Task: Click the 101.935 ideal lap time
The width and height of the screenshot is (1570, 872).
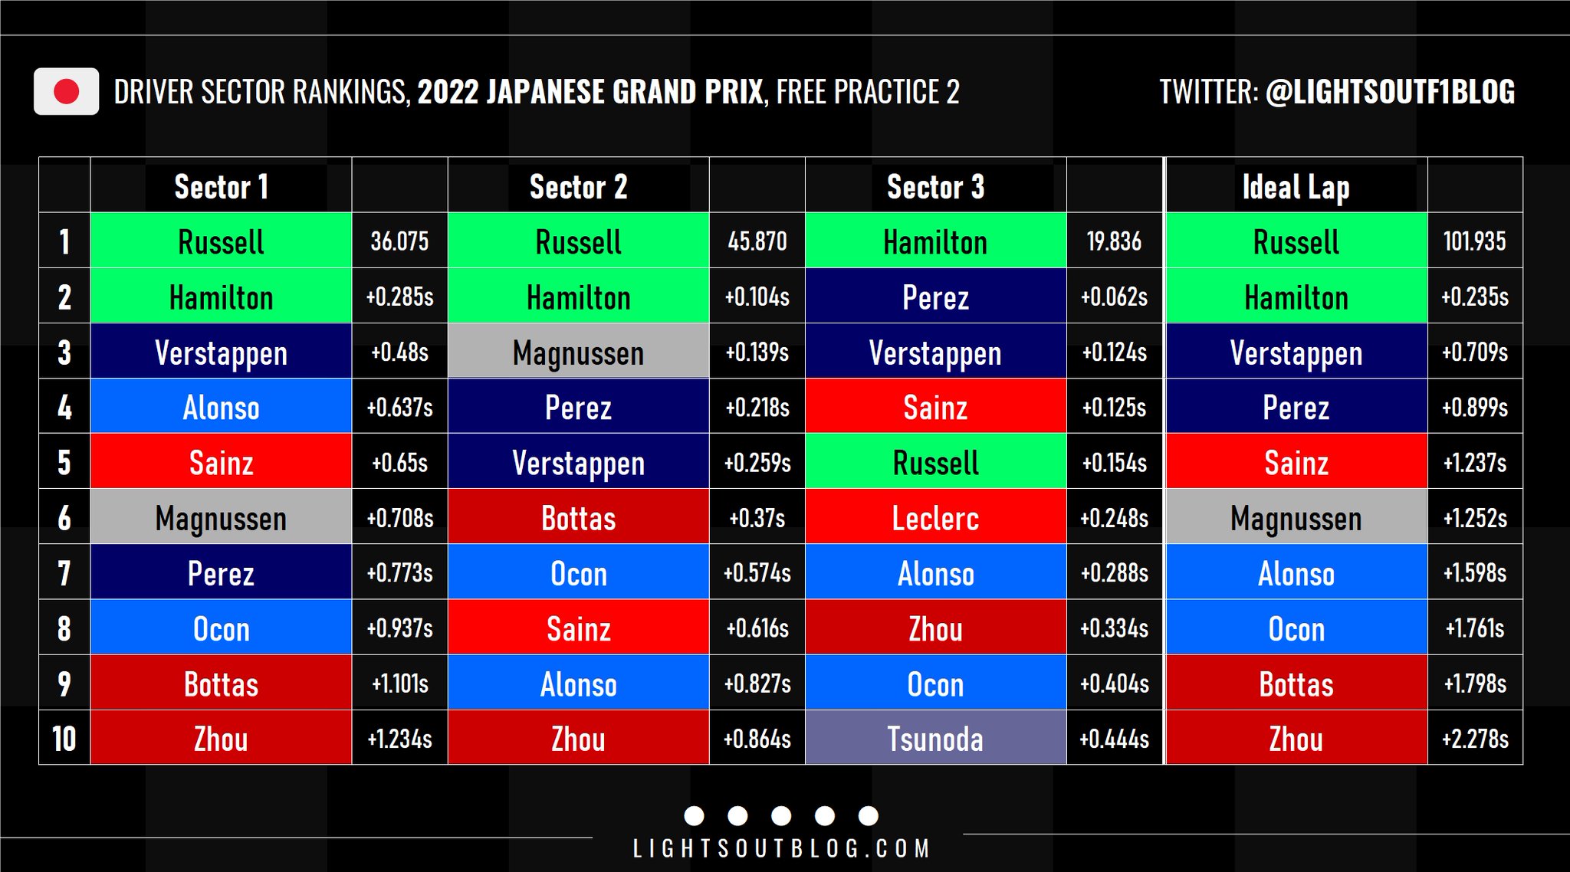Action: (1474, 241)
